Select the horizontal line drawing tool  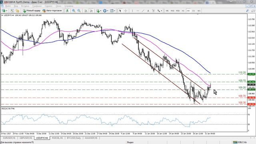(x=138, y=11)
